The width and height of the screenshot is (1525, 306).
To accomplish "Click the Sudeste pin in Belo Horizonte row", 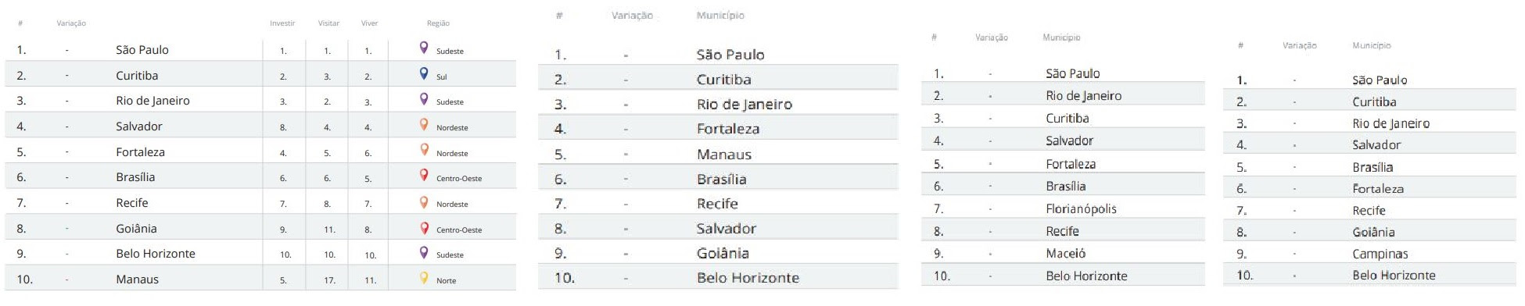I will [424, 252].
